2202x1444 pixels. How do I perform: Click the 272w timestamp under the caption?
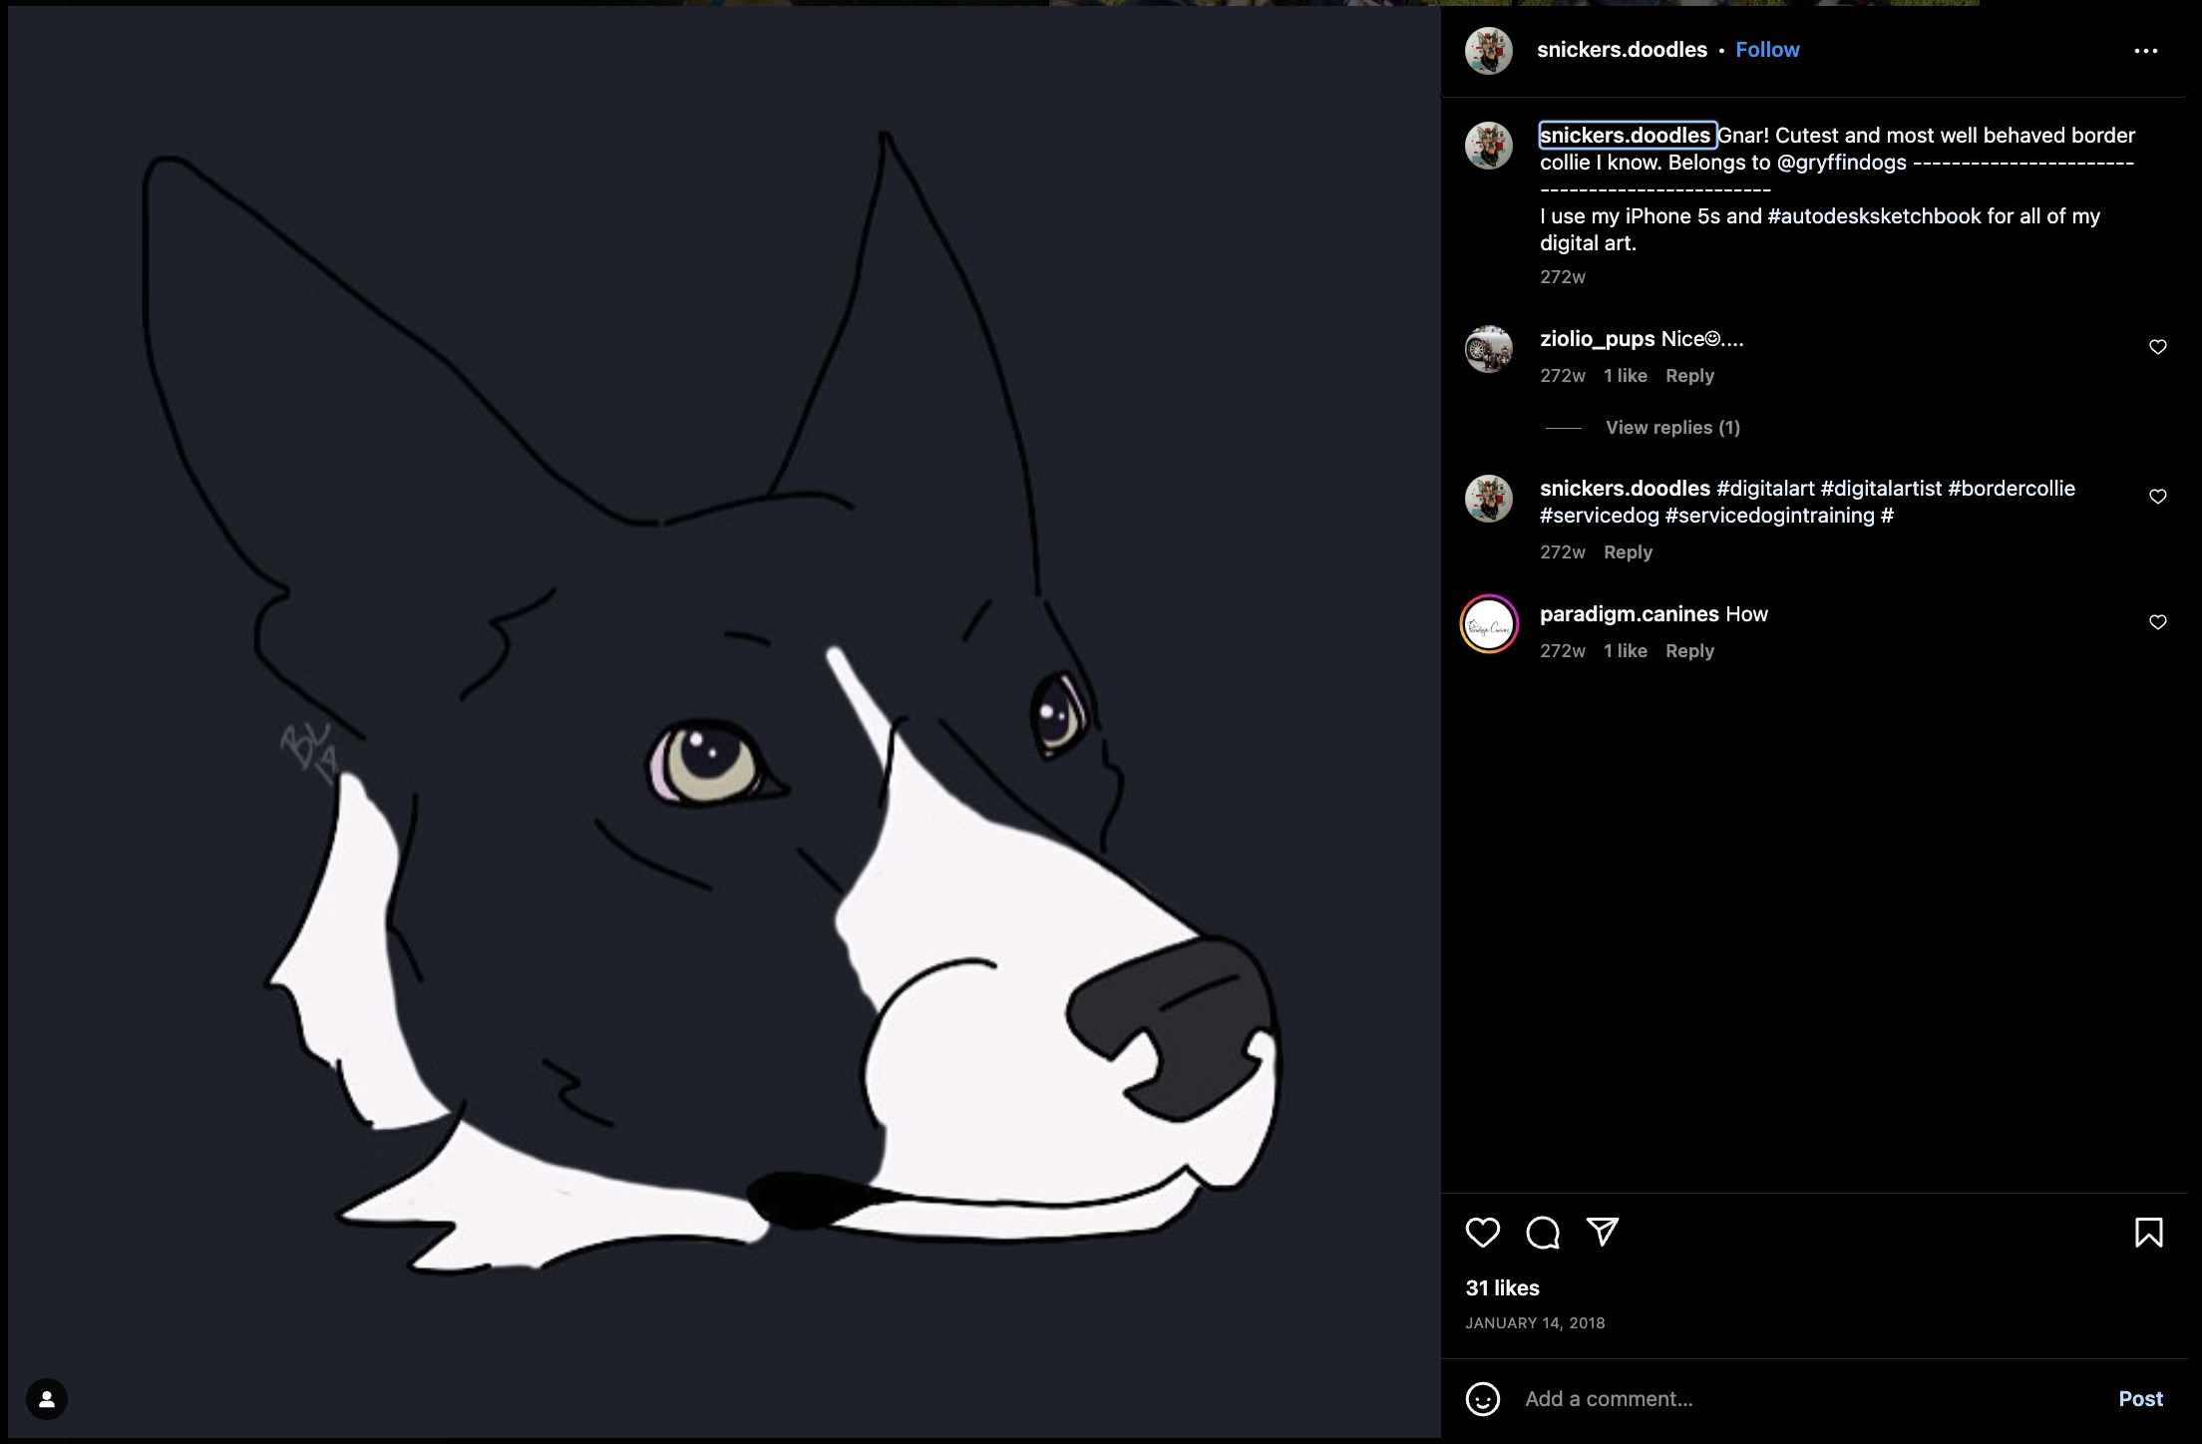pos(1562,276)
